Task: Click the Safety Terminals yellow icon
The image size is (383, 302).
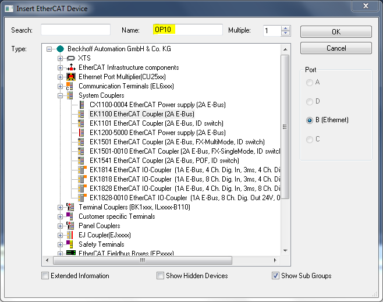Action: pos(71,244)
